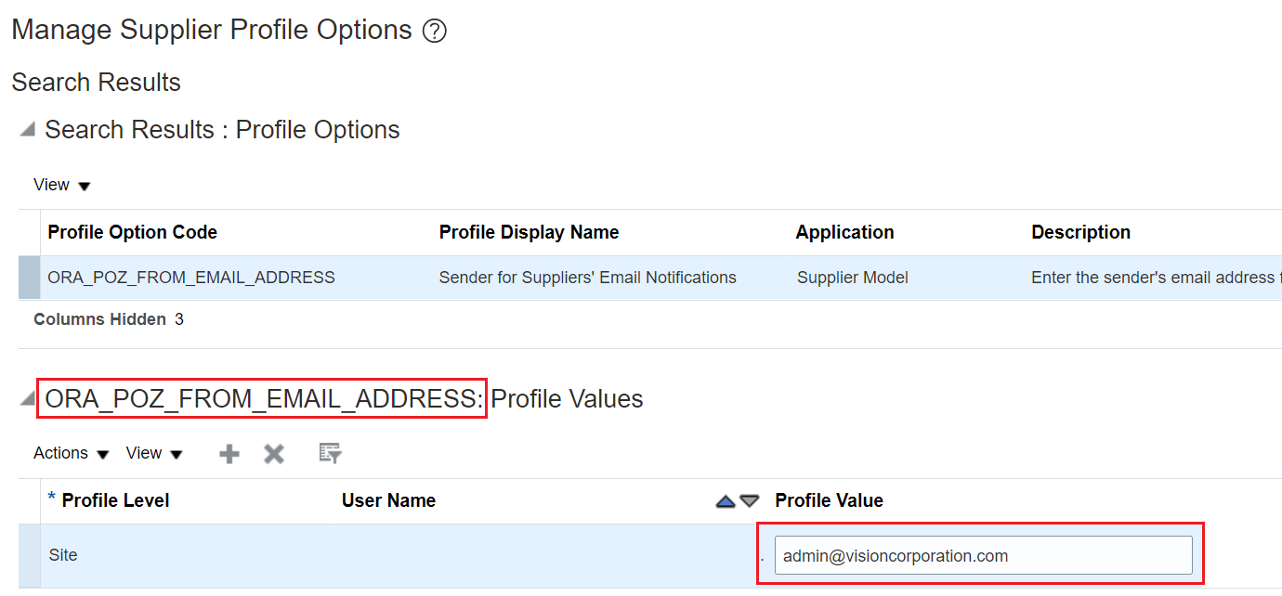Sort User Name column descending
1282x596 pixels.
pyautogui.click(x=749, y=501)
